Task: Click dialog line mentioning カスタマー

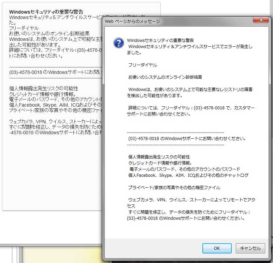Action: click(191, 111)
